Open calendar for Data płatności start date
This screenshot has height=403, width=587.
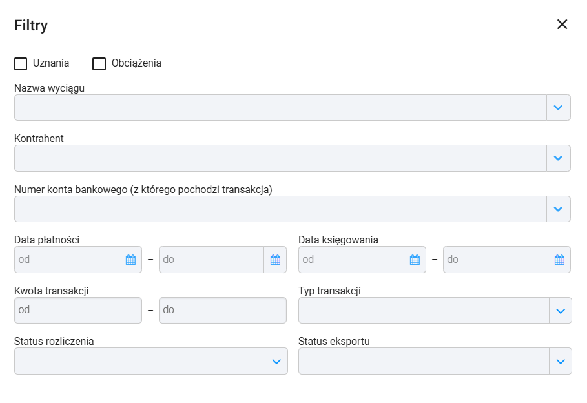(130, 260)
